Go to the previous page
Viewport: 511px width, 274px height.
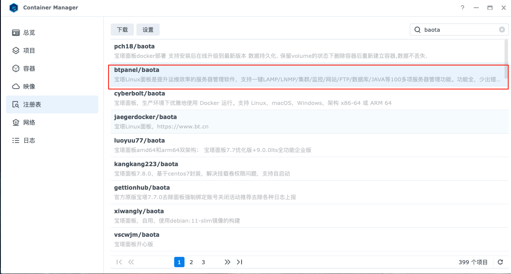[x=131, y=262]
